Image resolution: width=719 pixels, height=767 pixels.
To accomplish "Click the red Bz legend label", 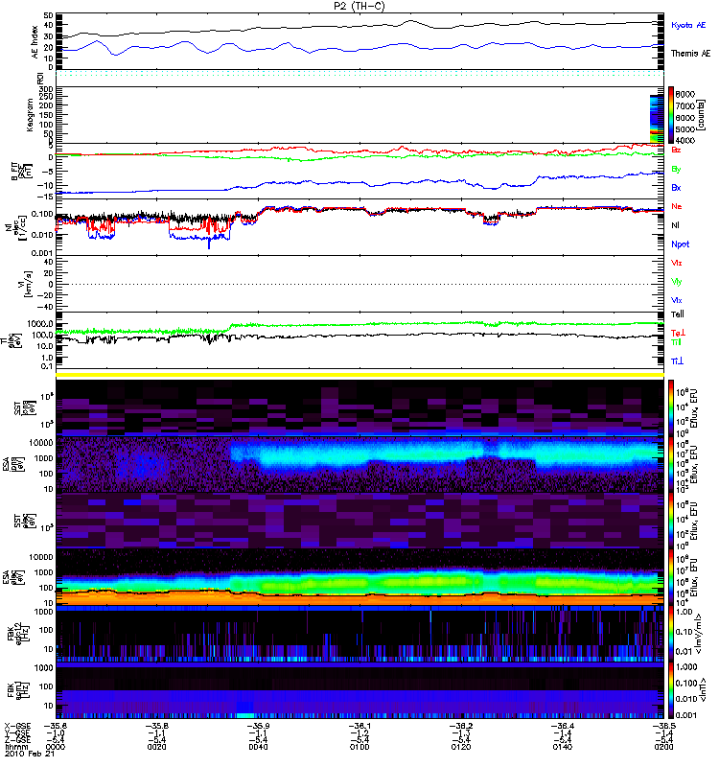I will coord(676,151).
